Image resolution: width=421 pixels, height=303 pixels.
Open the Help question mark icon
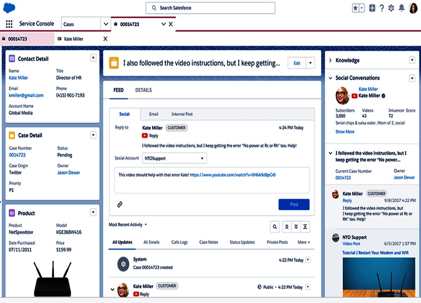[x=382, y=8]
